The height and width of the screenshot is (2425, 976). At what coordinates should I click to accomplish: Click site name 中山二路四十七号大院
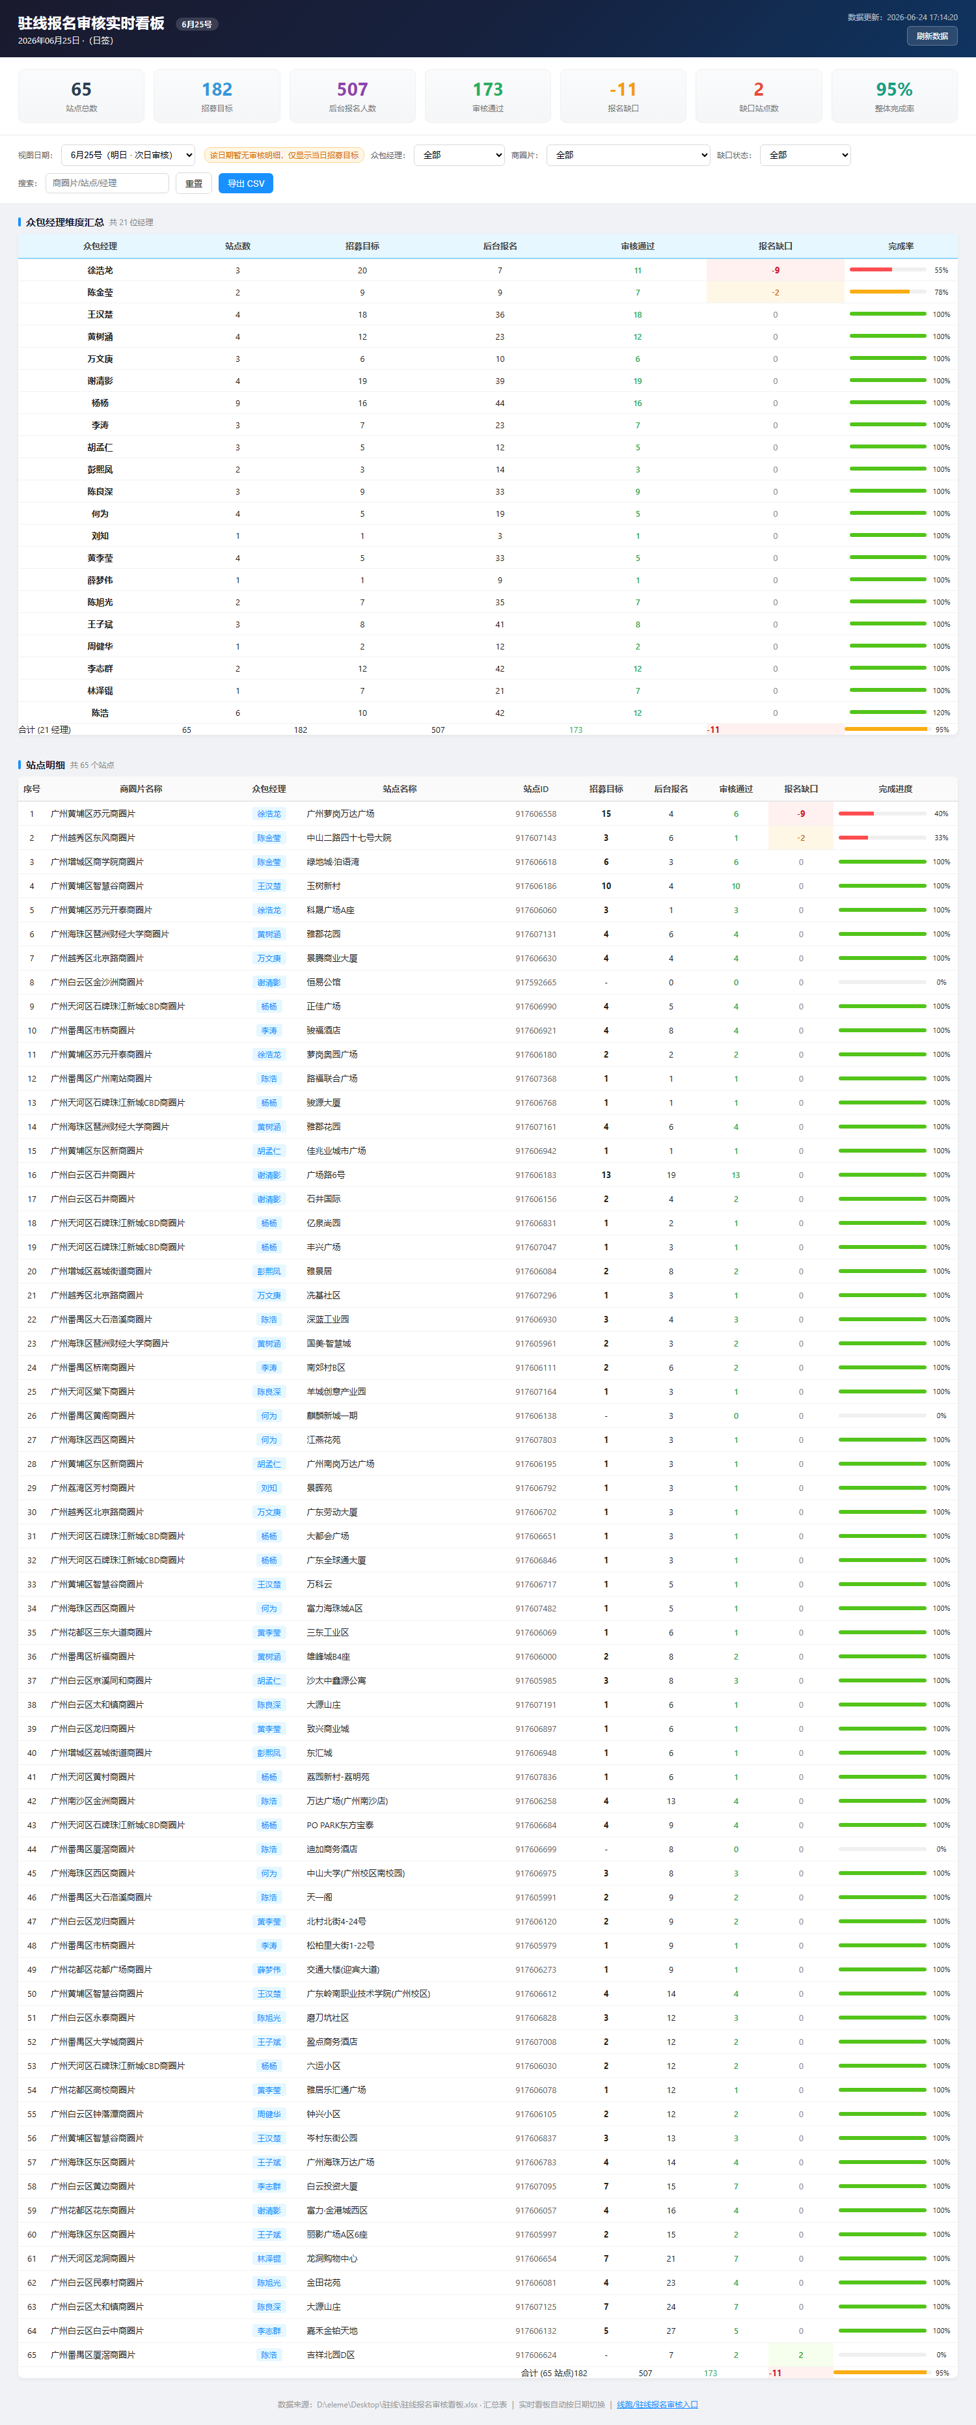pos(349,838)
